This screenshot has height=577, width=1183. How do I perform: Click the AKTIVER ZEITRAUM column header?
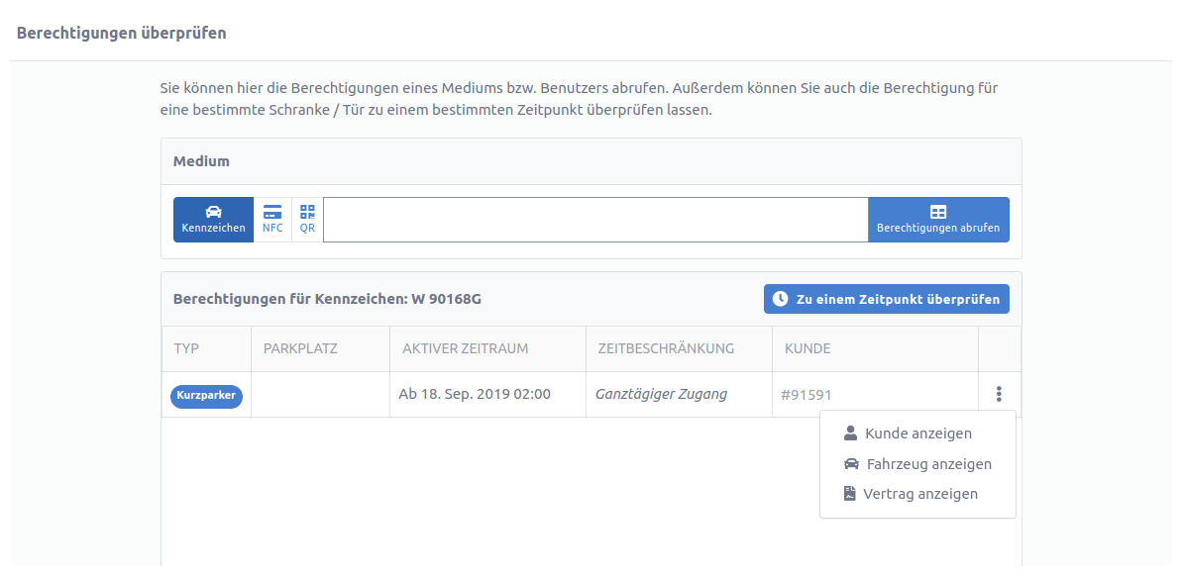pos(466,348)
